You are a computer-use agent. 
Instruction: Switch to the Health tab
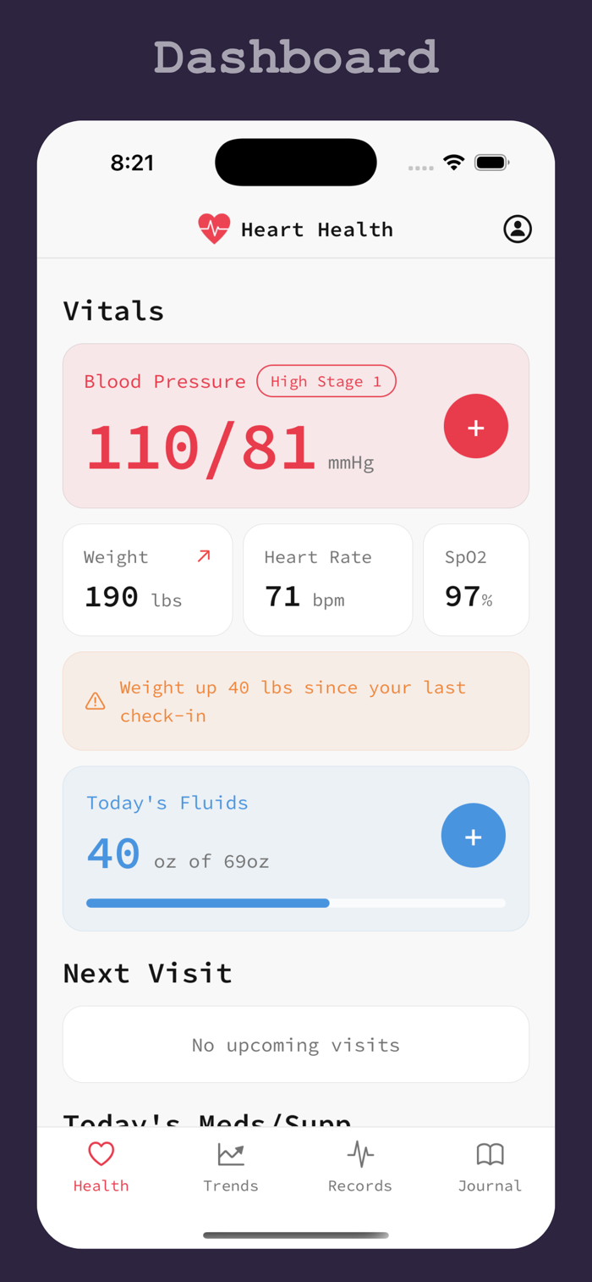(x=101, y=1168)
